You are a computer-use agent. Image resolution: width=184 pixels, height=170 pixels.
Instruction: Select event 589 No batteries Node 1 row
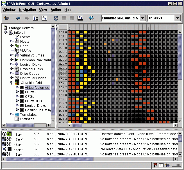coord(90,144)
